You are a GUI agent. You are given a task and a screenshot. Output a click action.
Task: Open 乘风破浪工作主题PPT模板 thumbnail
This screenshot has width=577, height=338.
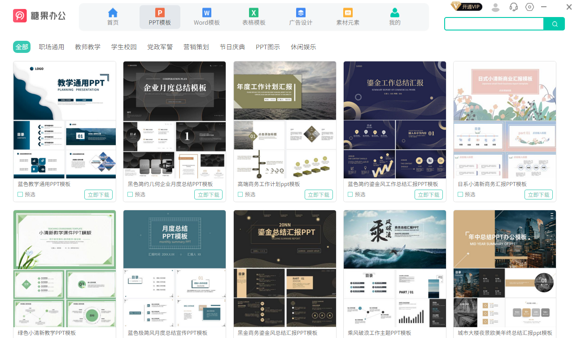[x=394, y=269]
